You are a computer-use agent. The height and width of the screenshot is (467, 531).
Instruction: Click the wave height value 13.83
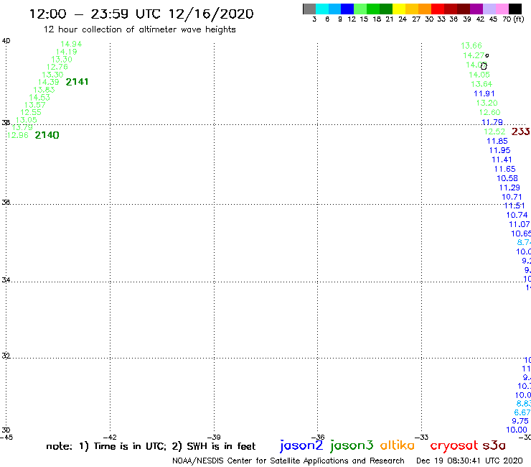click(x=44, y=90)
